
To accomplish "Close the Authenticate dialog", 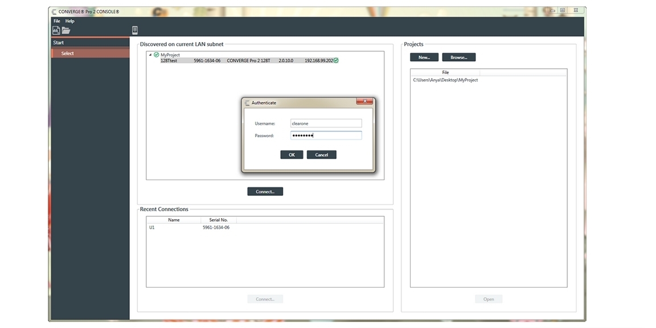I will click(x=364, y=102).
